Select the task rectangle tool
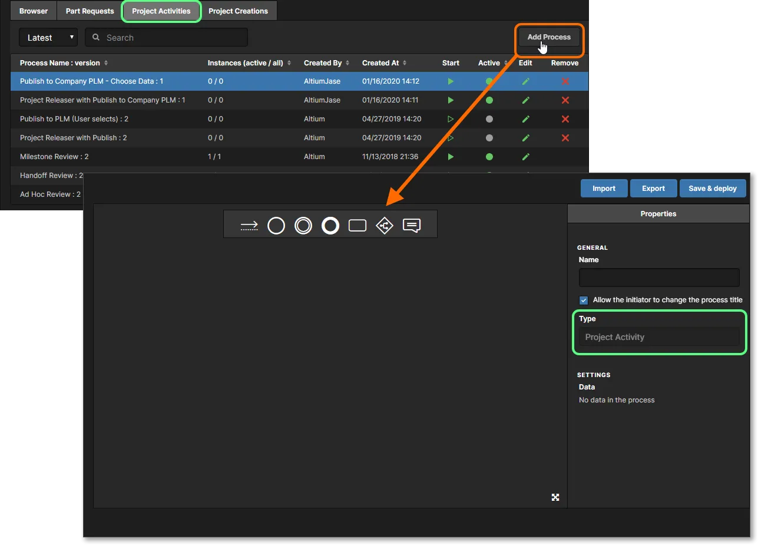This screenshot has width=758, height=545. (x=358, y=226)
